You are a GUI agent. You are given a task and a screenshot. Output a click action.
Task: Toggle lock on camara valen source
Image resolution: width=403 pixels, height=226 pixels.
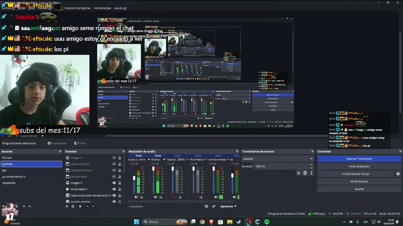pyautogui.click(x=120, y=176)
